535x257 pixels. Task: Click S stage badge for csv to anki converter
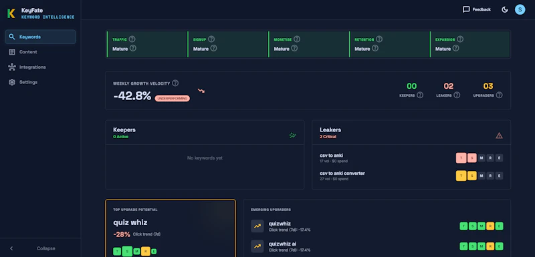[x=472, y=176]
